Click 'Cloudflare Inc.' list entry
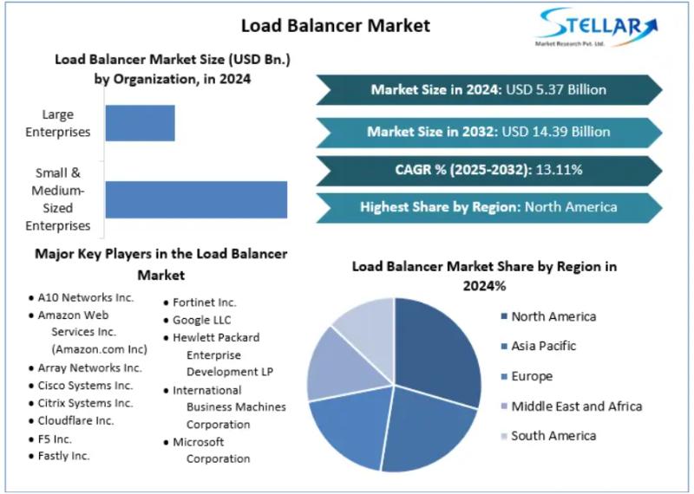 pyautogui.click(x=75, y=420)
